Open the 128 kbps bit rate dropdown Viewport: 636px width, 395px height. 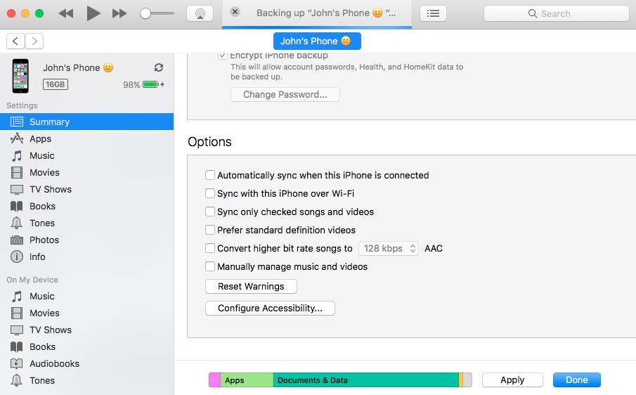[389, 248]
